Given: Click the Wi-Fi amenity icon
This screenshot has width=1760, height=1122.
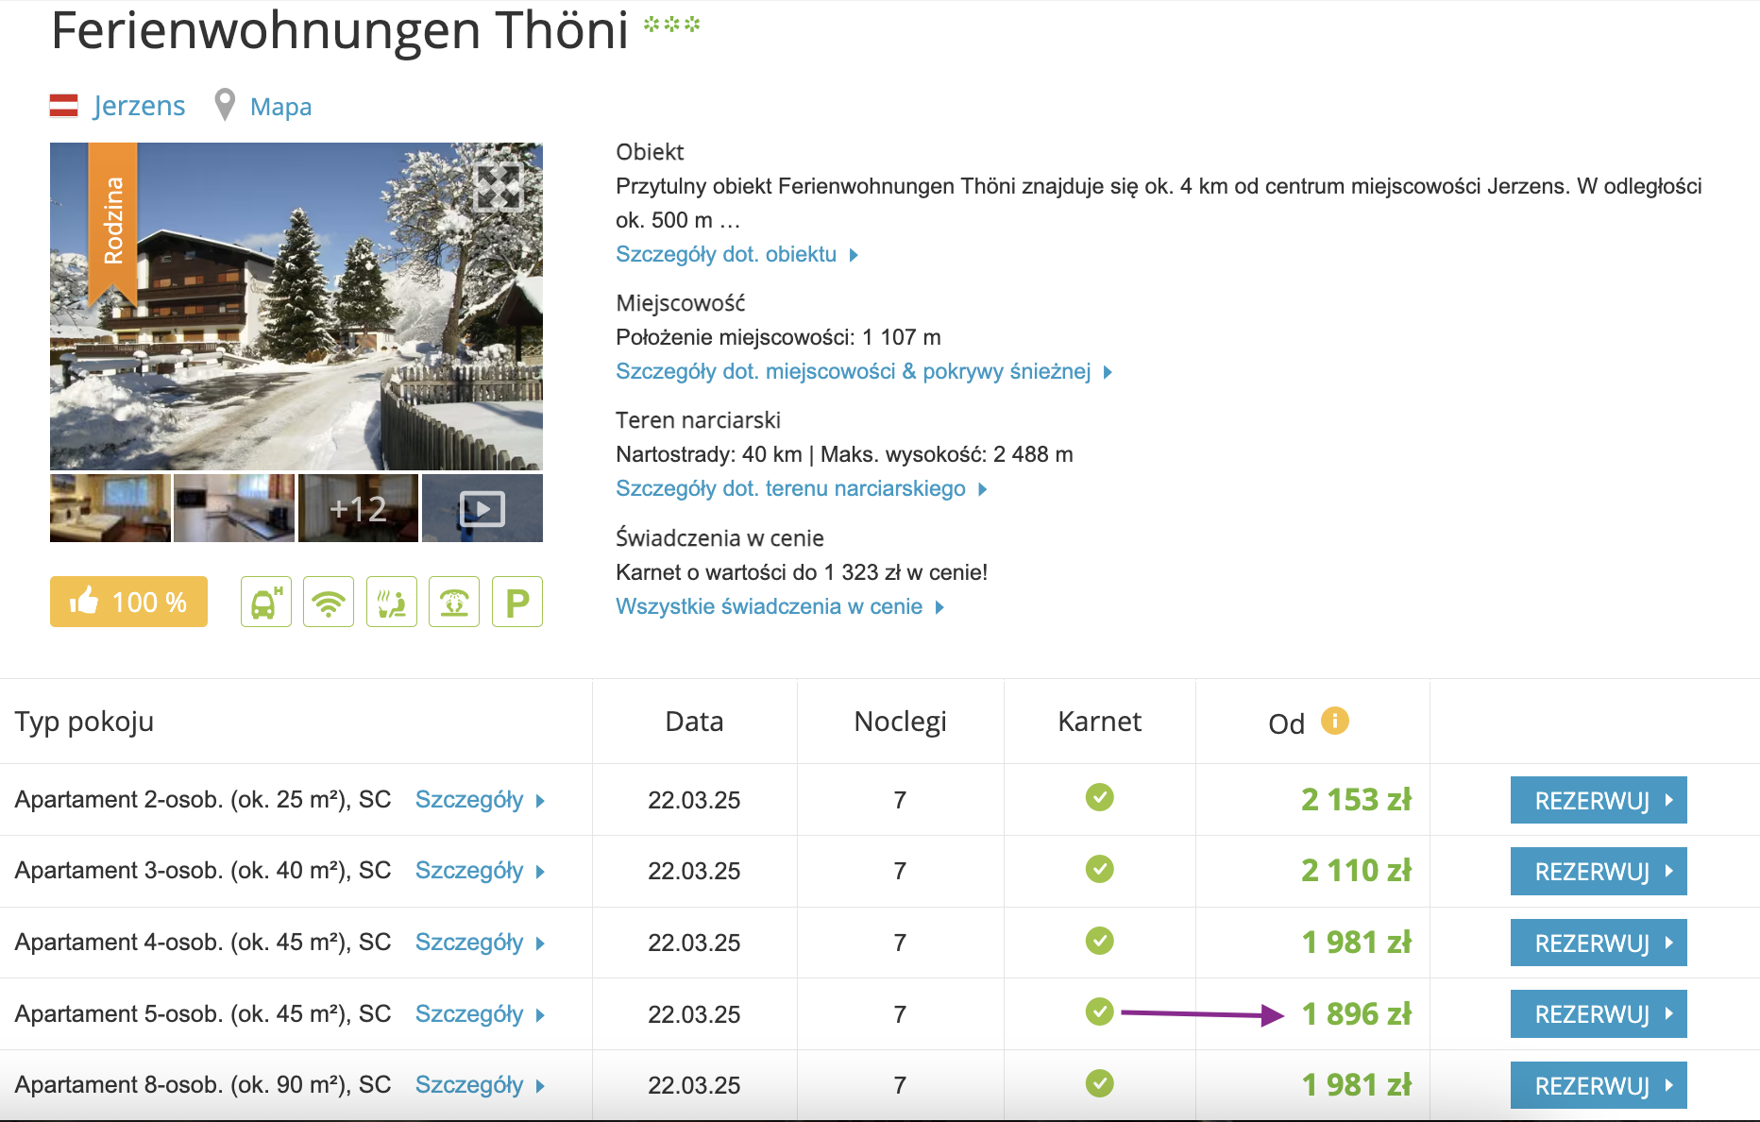Looking at the screenshot, I should tap(329, 602).
